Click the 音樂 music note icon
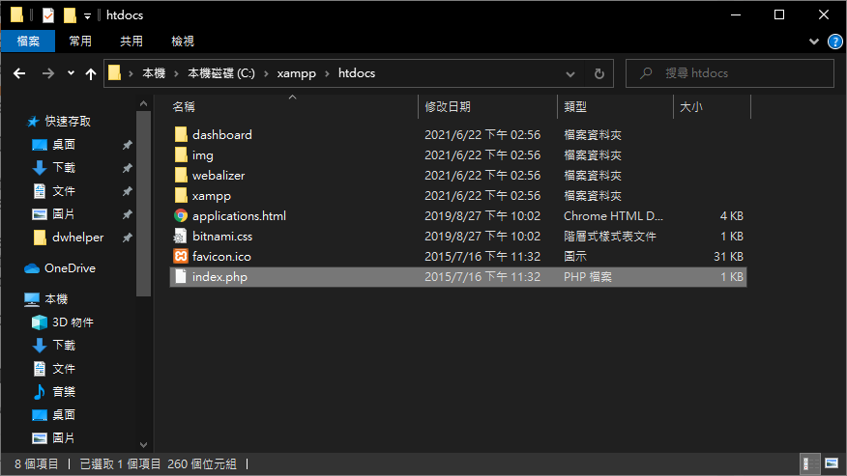The height and width of the screenshot is (476, 847). click(x=39, y=392)
